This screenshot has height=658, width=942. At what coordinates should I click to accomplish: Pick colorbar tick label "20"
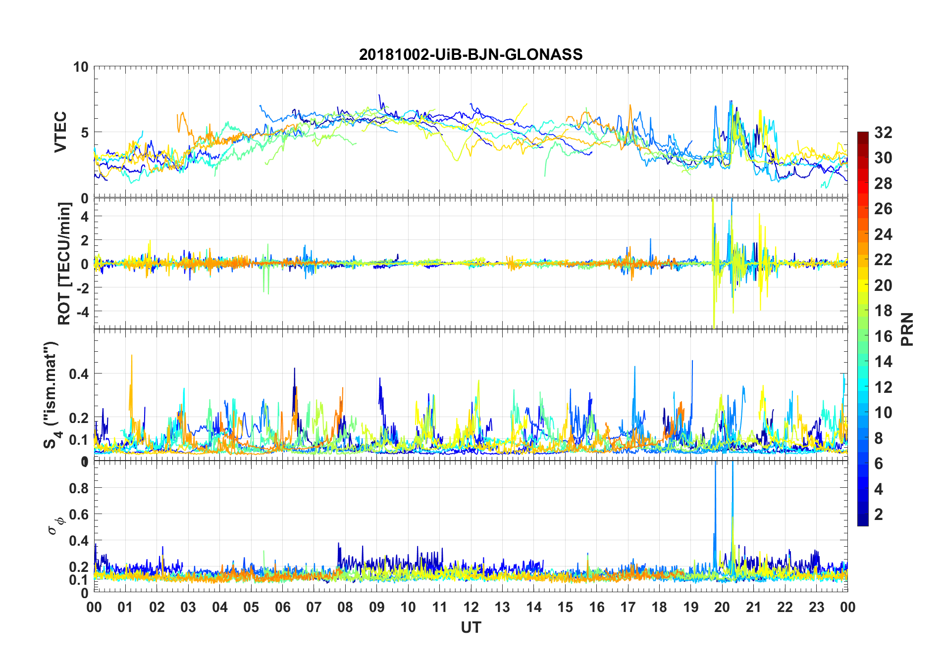tap(884, 285)
